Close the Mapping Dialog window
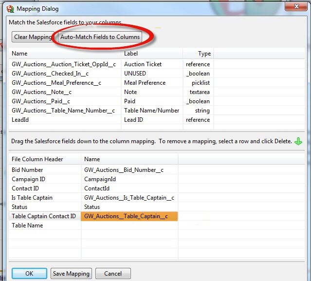The height and width of the screenshot is (281, 311). point(296,6)
